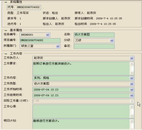The width and height of the screenshot is (142, 130).
Task: Select the 任务编号 value RWDH0001
Action: pyautogui.click(x=27, y=35)
